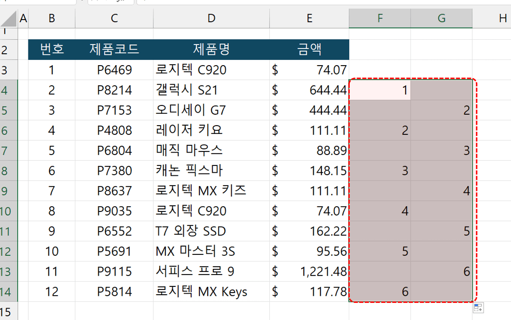Click the Auto Fill Options smart tag

coord(476,308)
